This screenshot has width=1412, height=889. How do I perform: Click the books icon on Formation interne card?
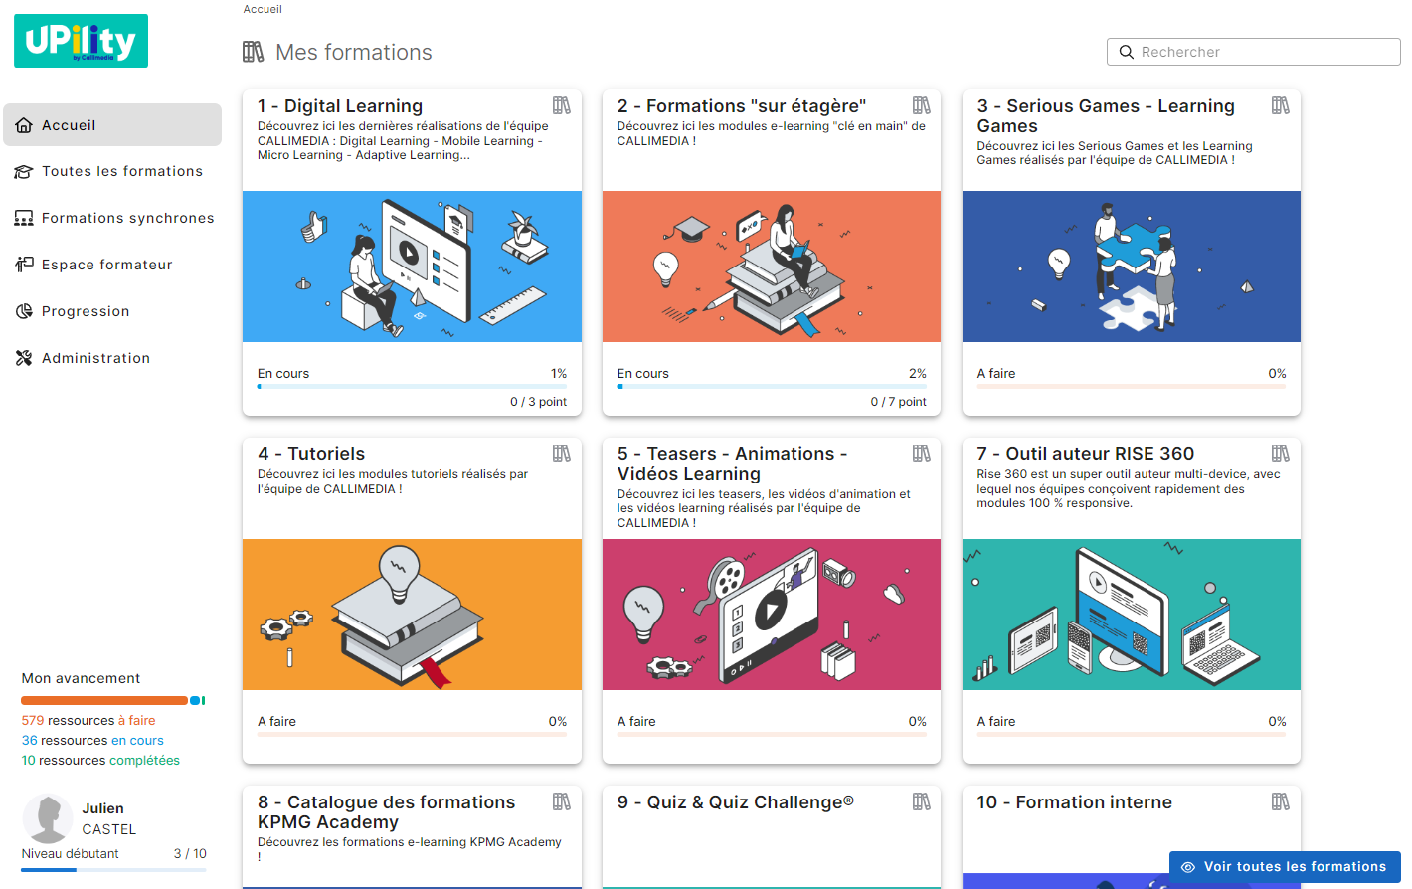click(x=1281, y=801)
